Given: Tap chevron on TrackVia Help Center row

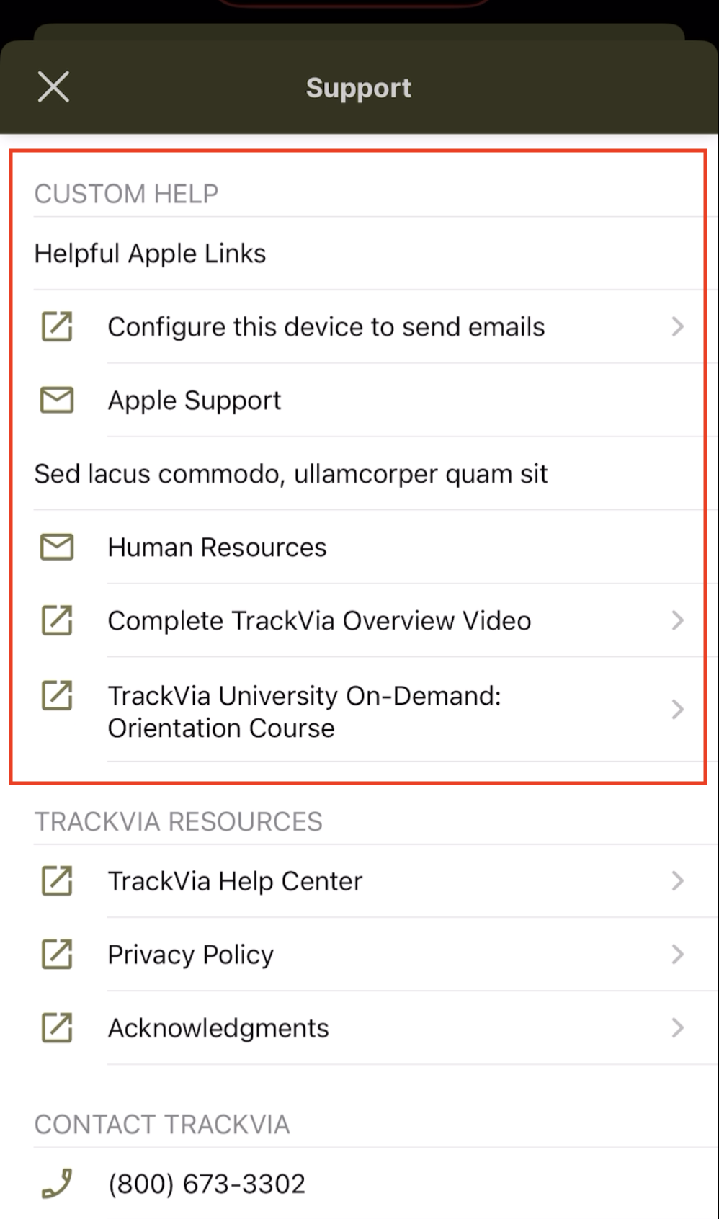Looking at the screenshot, I should tap(677, 880).
